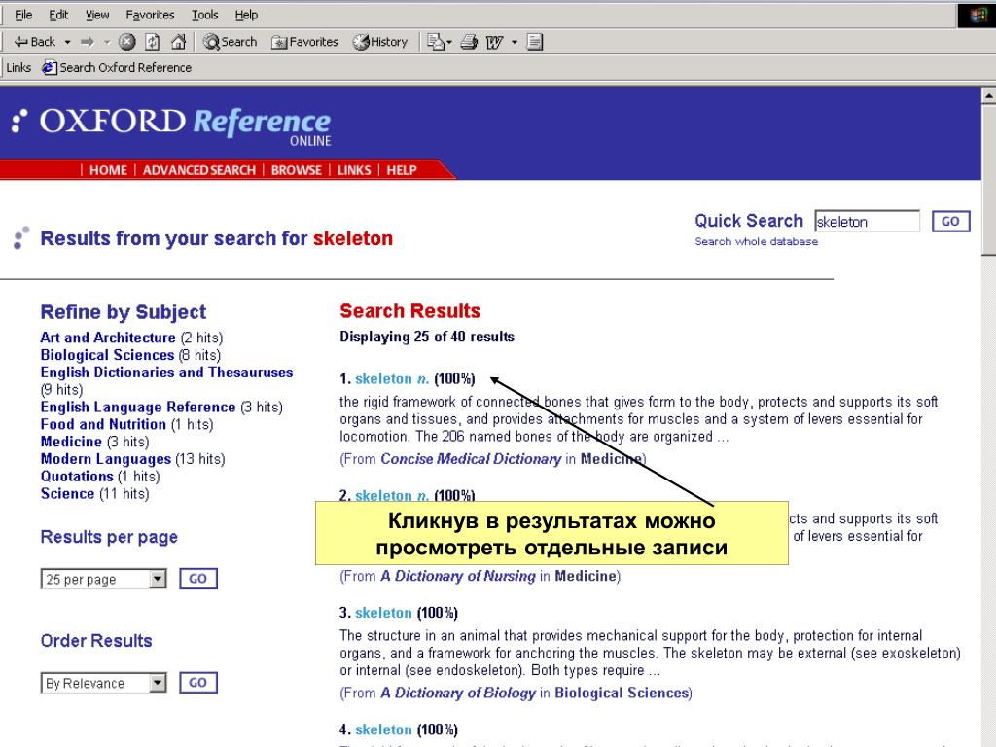The width and height of the screenshot is (996, 747).
Task: Open the Edit menu
Action: click(58, 15)
